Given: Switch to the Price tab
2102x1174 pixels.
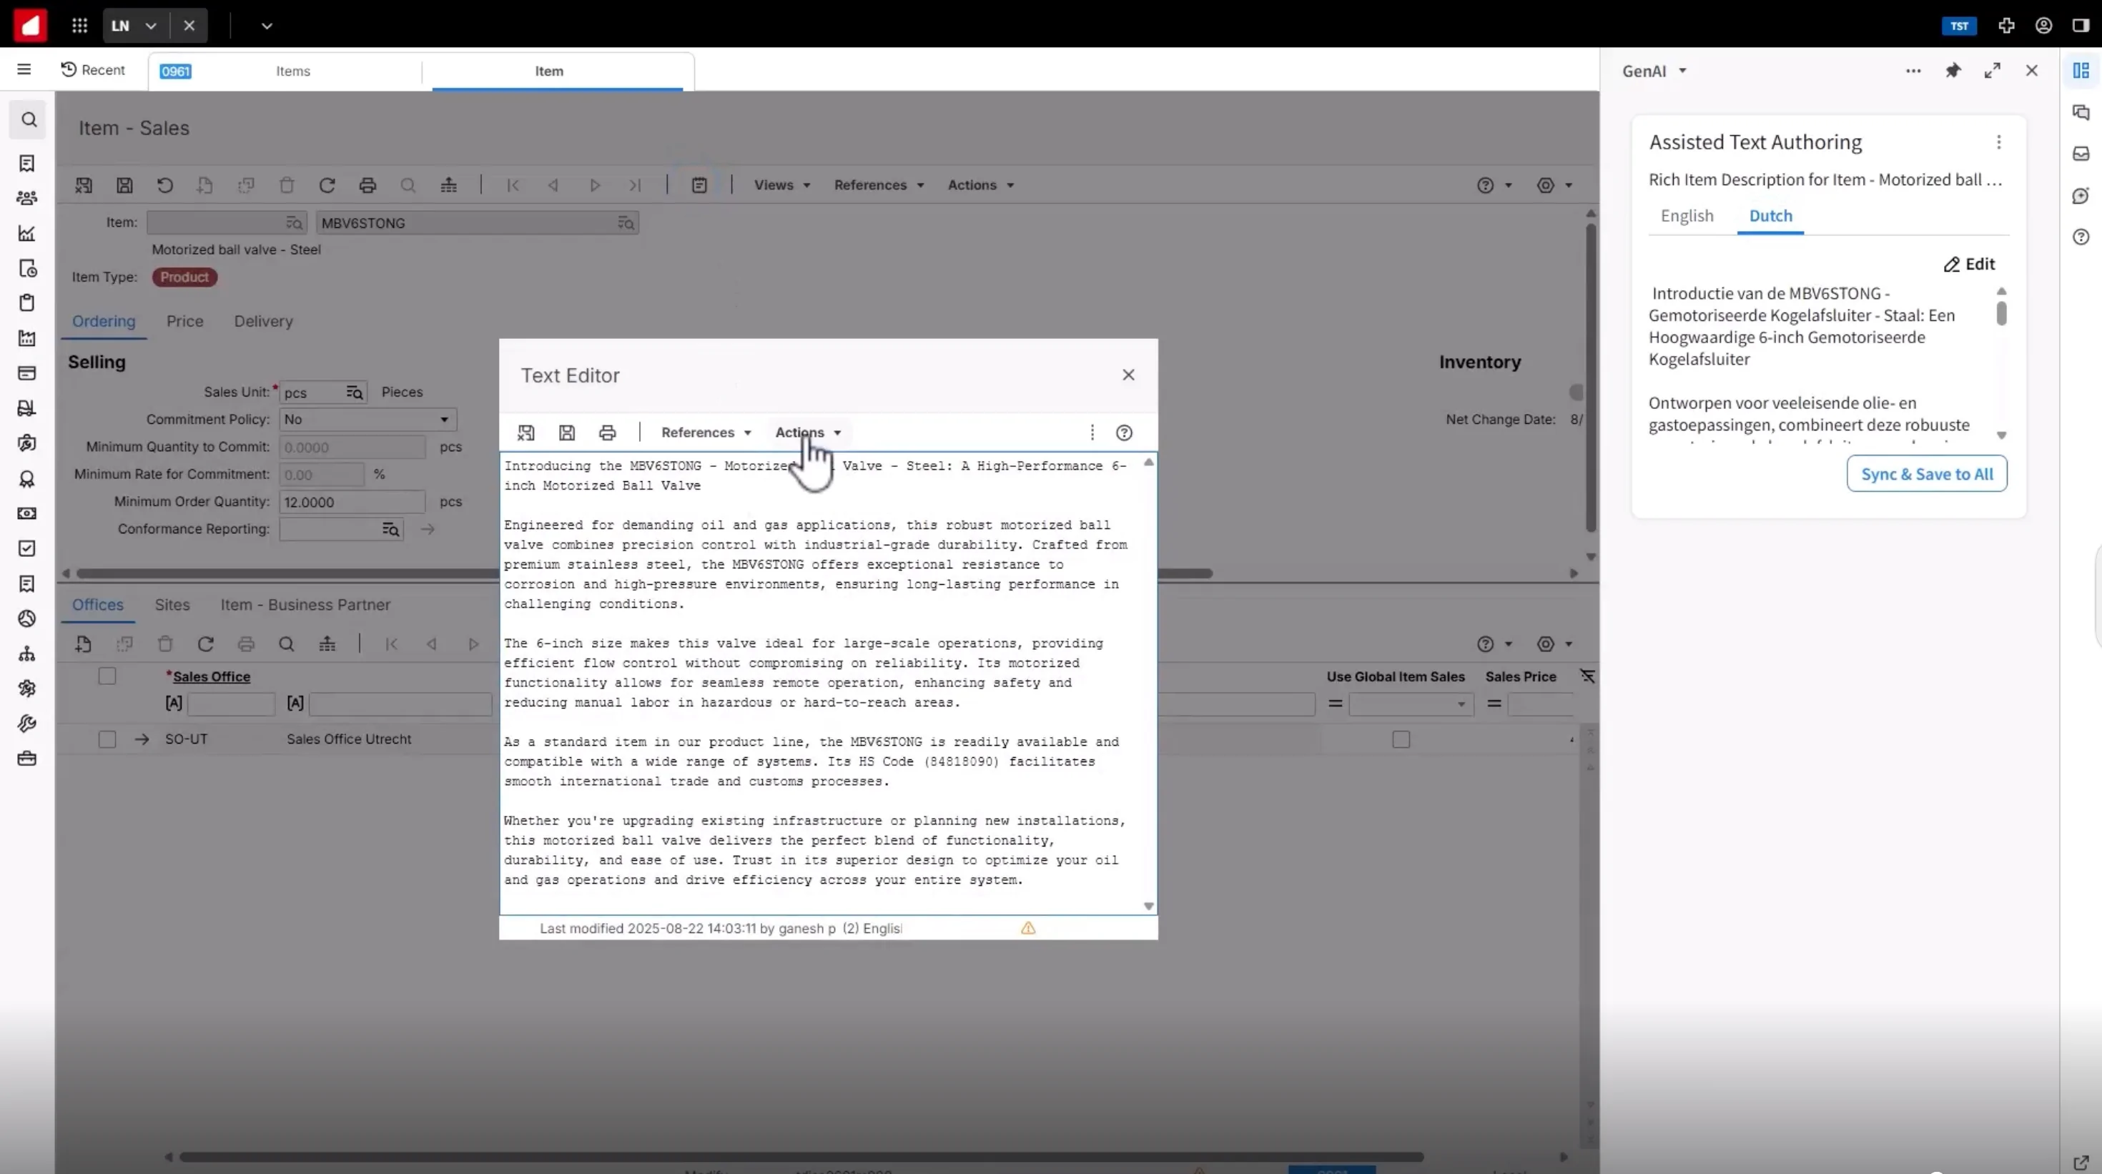Looking at the screenshot, I should pyautogui.click(x=184, y=320).
